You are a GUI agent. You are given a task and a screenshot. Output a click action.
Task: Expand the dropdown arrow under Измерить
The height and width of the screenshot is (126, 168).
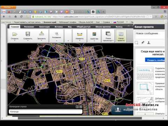(x=80, y=41)
